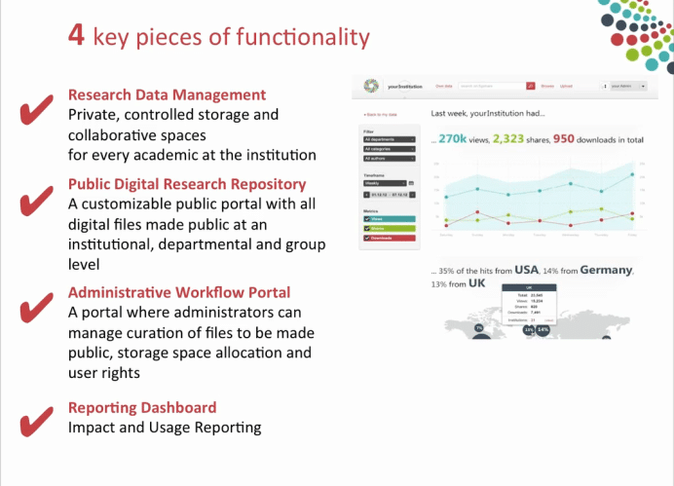The image size is (674, 486).
Task: Uncheck the Shares metric checkbox
Action: tap(367, 228)
